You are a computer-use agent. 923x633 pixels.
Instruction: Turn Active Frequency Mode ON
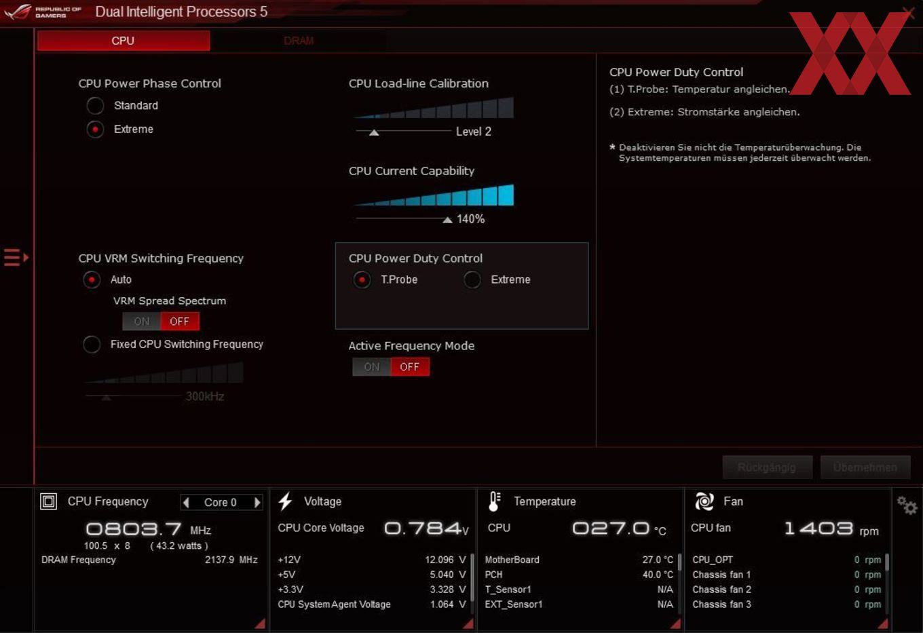371,367
